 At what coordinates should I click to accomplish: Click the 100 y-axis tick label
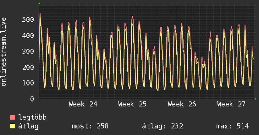pos(28,83)
